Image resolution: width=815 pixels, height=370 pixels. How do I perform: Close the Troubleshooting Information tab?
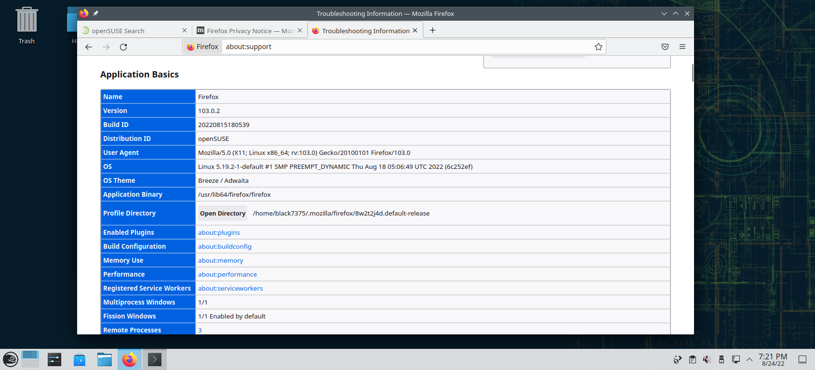415,30
